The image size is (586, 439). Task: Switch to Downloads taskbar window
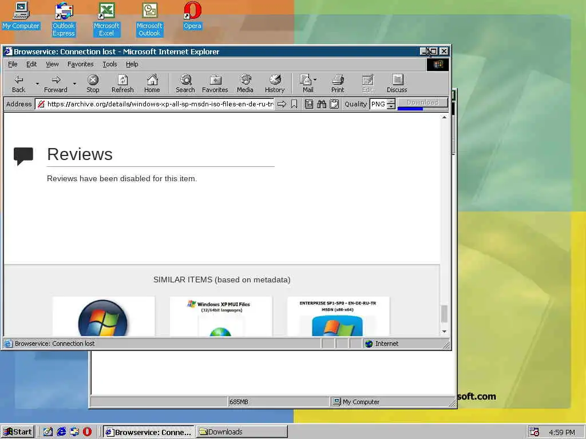(x=242, y=432)
